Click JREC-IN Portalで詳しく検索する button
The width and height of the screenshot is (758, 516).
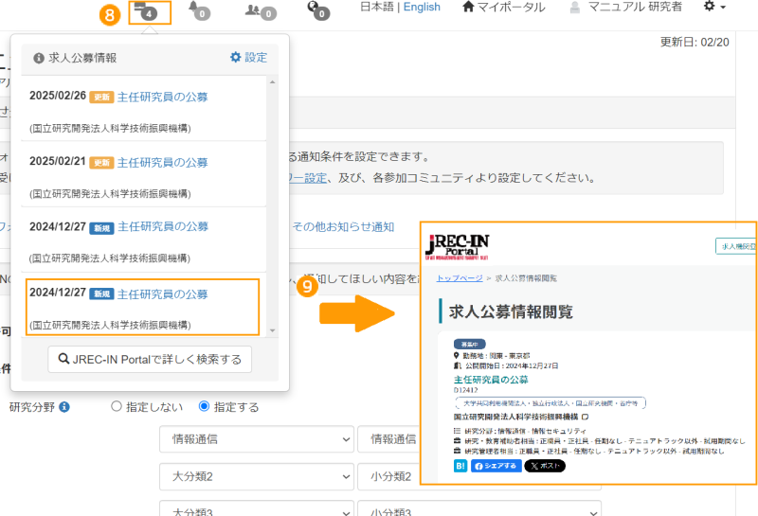(150, 359)
